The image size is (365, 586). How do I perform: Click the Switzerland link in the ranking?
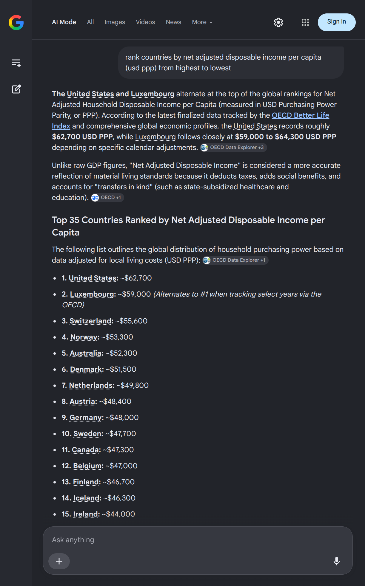tap(90, 321)
